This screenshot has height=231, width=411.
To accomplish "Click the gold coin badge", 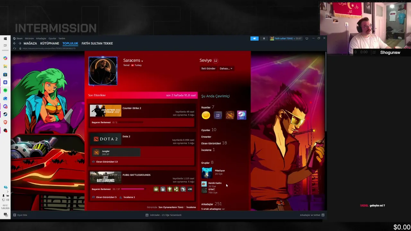I will tap(206, 115).
